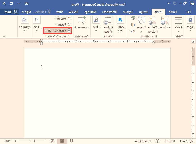Viewport: 196px width, 144px height.
Task: Switch to Read Mode view
Action: 72,141
